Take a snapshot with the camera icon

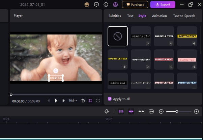click(x=83, y=101)
